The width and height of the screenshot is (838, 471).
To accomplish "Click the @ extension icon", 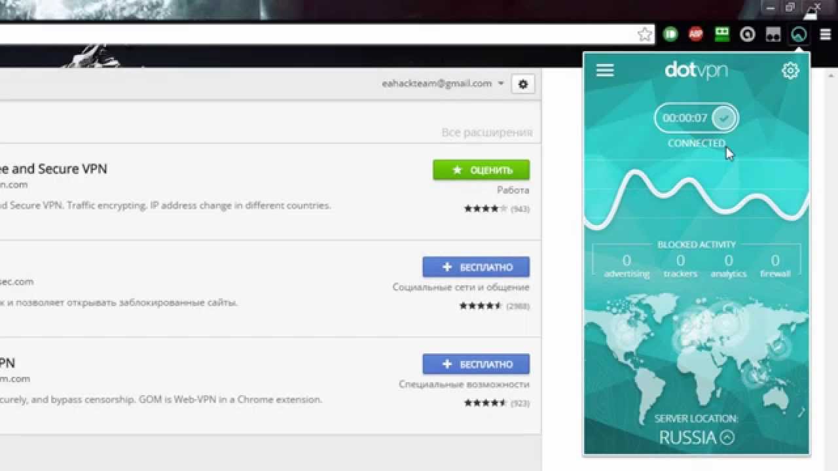I will (747, 34).
